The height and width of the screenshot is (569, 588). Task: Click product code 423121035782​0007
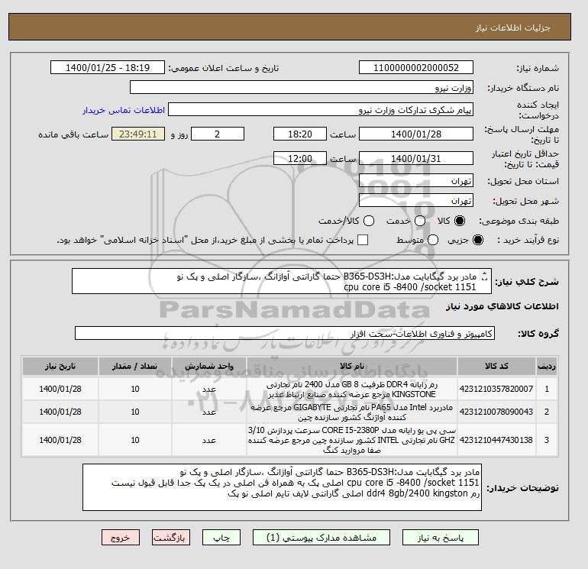click(x=496, y=389)
